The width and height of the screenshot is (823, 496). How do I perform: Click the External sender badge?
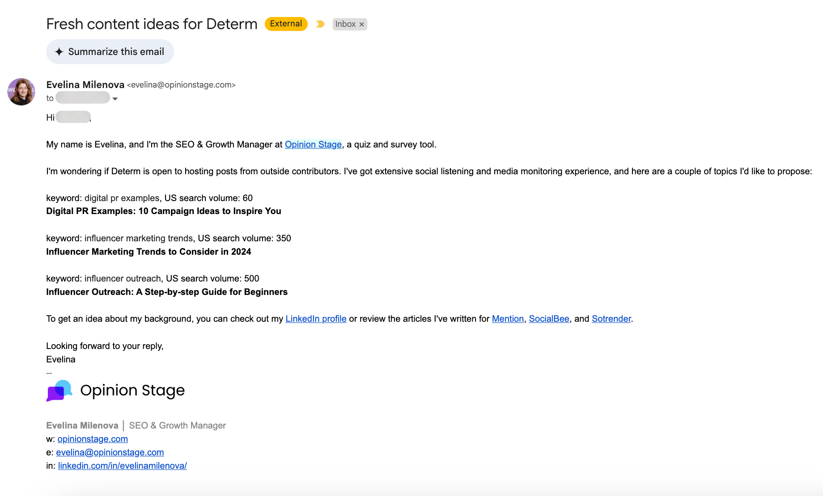coord(285,24)
